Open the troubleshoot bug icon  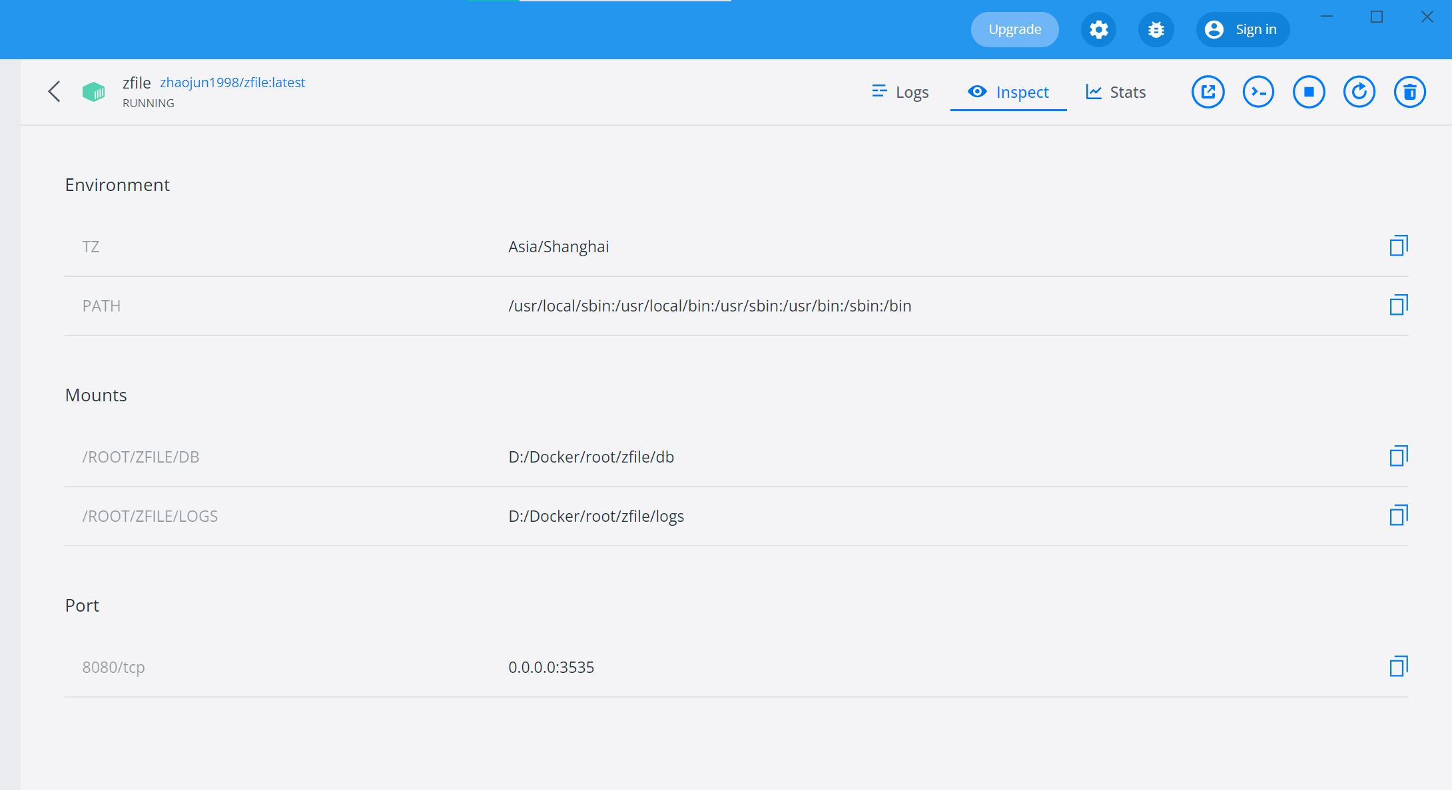pyautogui.click(x=1156, y=30)
